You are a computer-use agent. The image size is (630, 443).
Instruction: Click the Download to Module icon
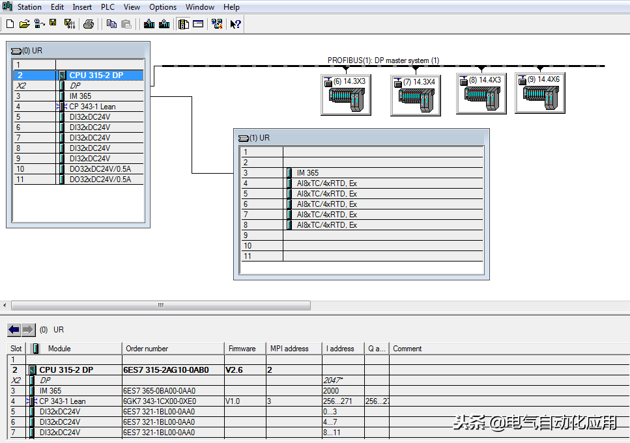pos(149,24)
